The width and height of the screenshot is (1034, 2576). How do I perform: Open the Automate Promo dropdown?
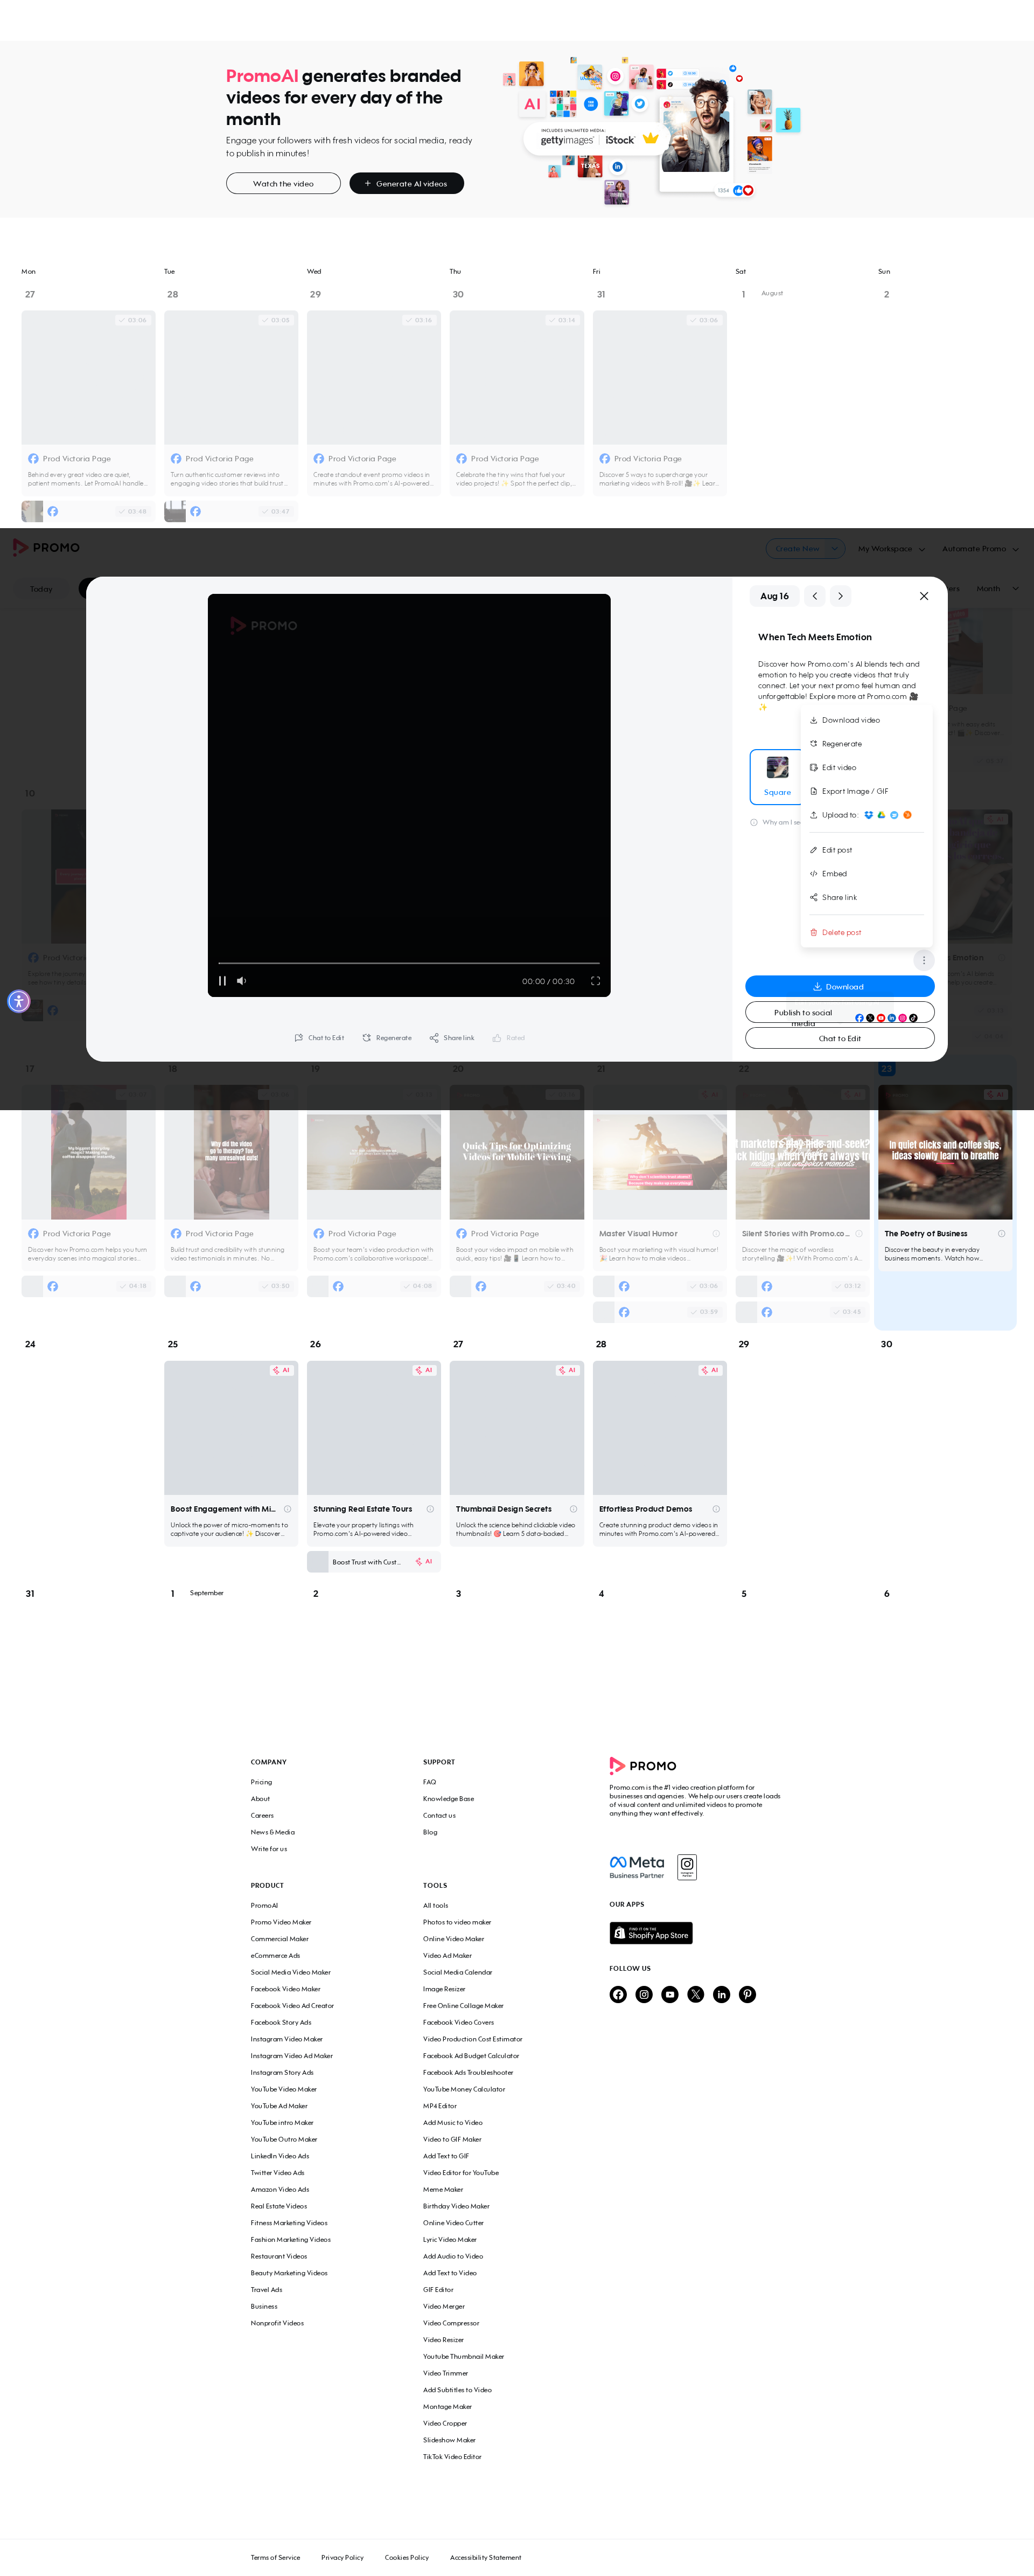980,549
